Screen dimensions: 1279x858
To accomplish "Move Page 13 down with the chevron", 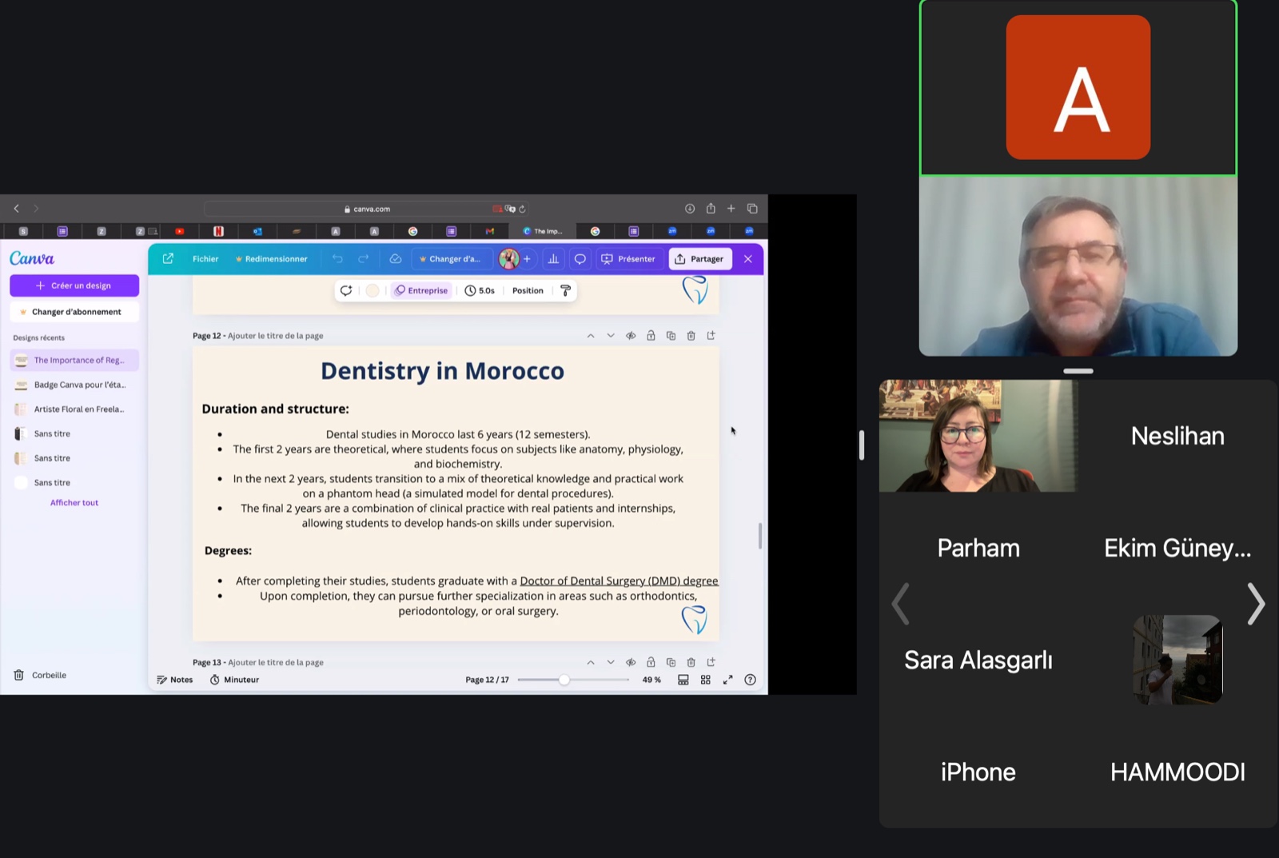I will [611, 662].
